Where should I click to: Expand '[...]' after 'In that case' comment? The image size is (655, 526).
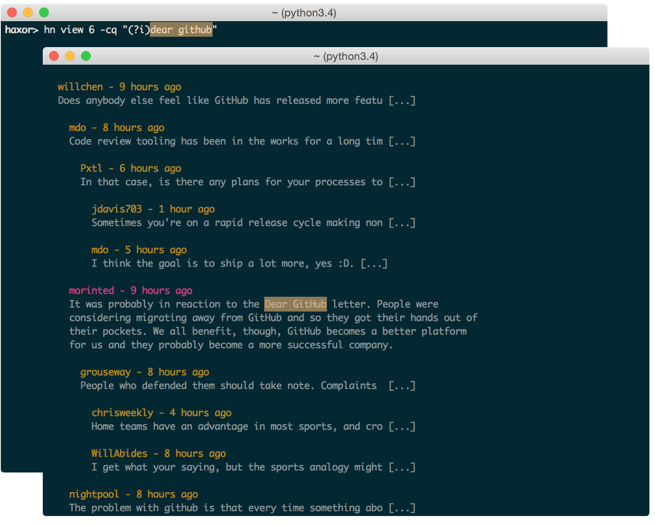pyautogui.click(x=402, y=182)
